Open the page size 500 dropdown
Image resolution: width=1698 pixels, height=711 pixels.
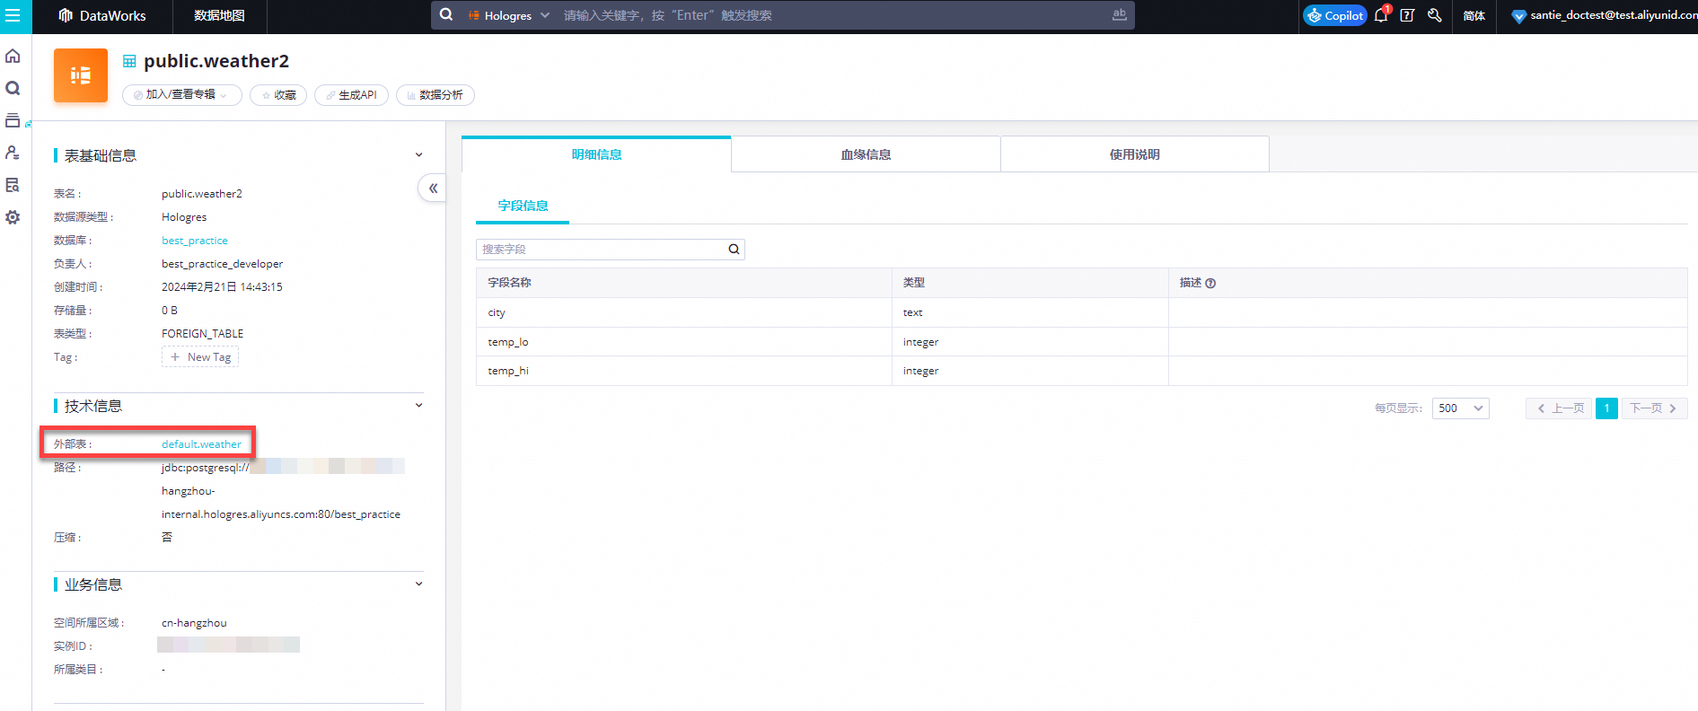pyautogui.click(x=1460, y=408)
